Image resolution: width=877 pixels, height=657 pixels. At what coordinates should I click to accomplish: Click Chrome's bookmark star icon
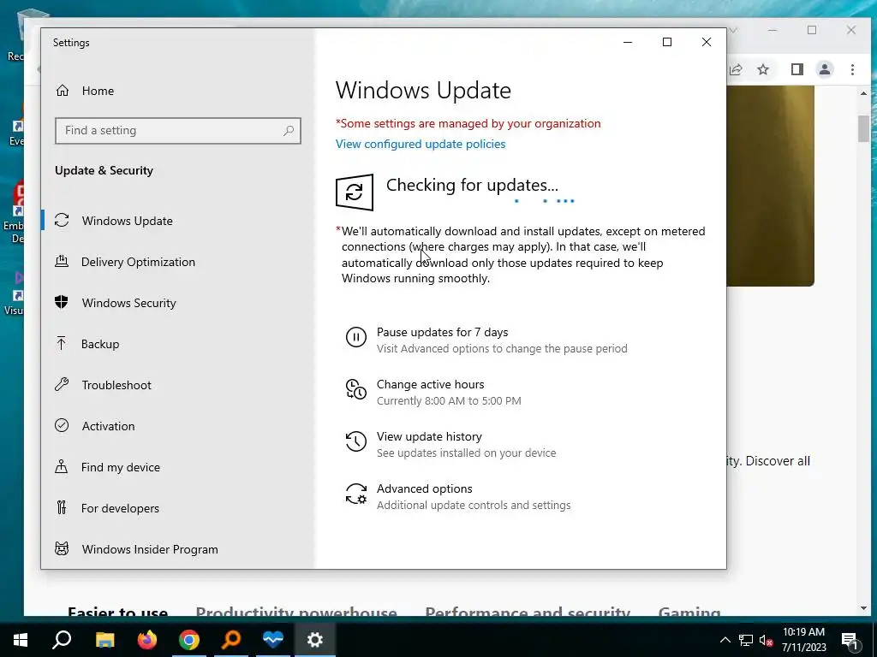tap(763, 69)
